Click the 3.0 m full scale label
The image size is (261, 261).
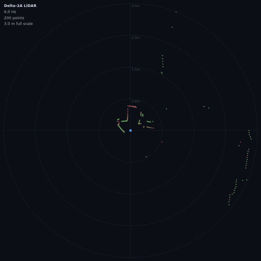18,24
